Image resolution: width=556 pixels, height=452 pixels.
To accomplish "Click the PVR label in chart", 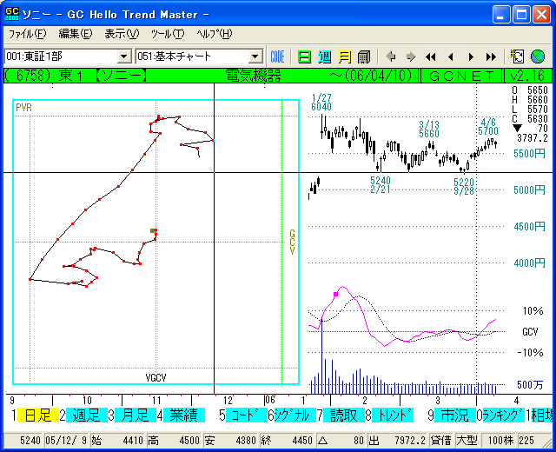I will pyautogui.click(x=23, y=108).
